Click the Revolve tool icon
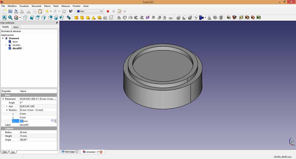 [125, 18]
